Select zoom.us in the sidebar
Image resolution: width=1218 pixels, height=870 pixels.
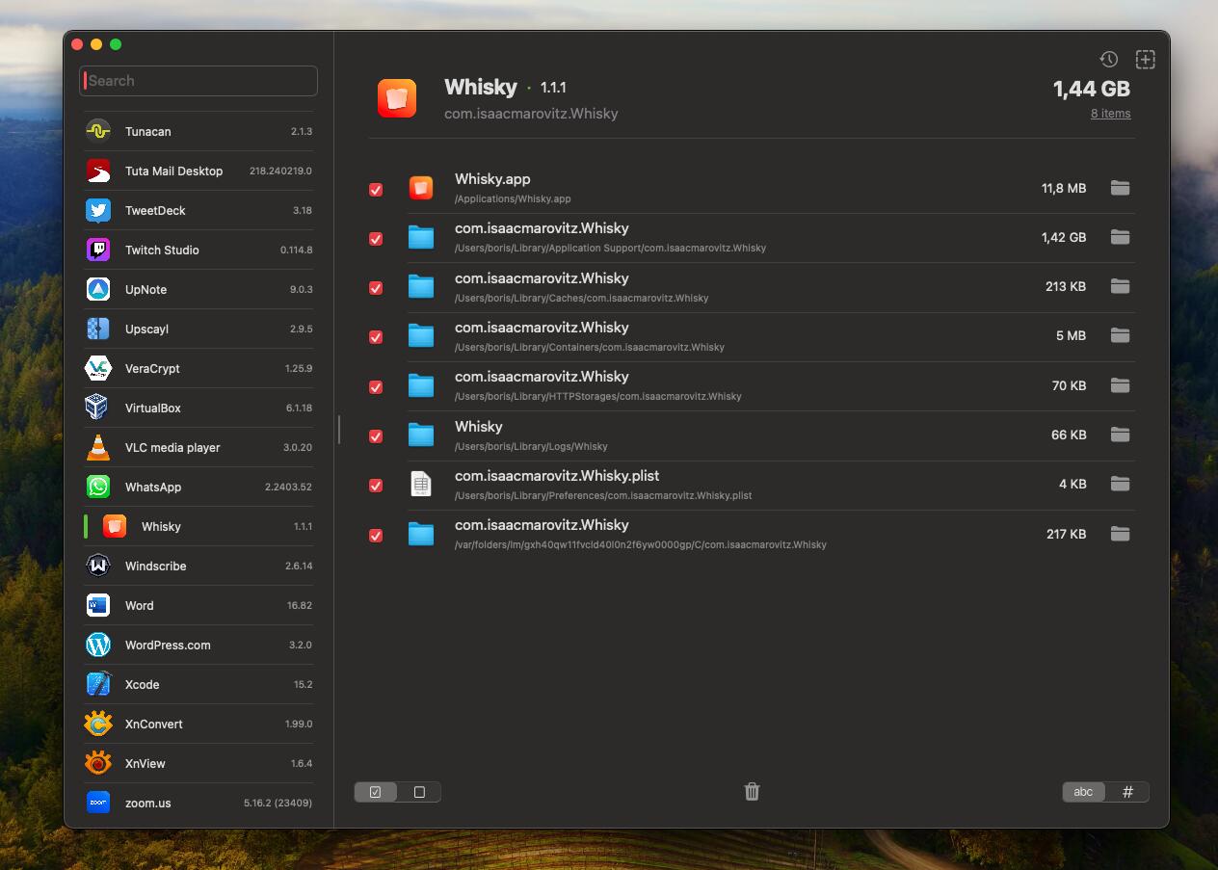click(199, 803)
